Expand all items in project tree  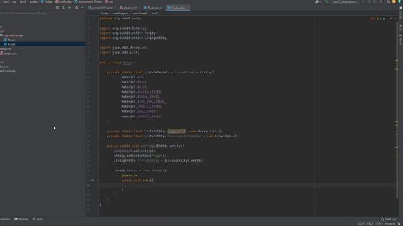tap(63, 8)
